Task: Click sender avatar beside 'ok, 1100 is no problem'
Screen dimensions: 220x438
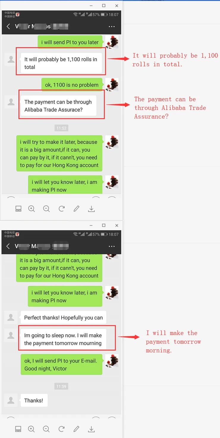Action: pos(112,85)
